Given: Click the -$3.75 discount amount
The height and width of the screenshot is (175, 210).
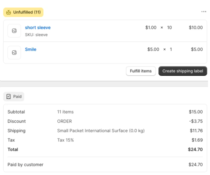Looking at the screenshot, I should [x=196, y=121].
